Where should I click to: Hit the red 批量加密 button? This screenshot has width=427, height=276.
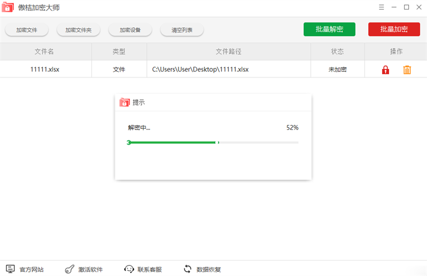(394, 29)
